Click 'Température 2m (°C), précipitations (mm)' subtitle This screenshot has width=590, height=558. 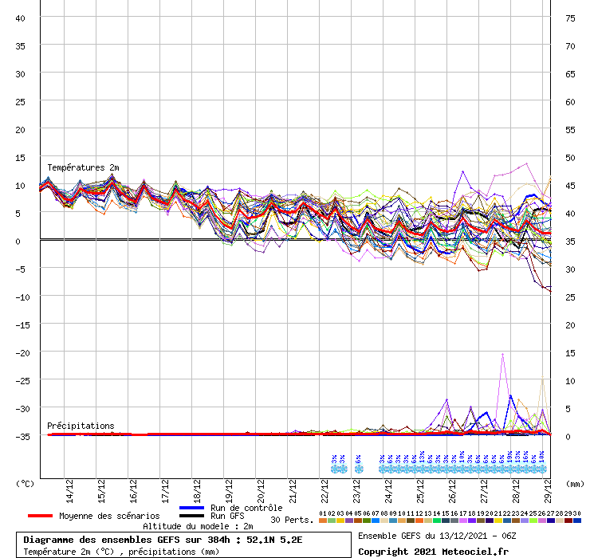[x=121, y=552]
